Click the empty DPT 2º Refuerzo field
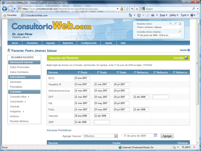 pos(161,97)
